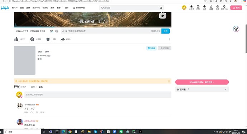Screen dimensions: 247x134
Task: Sort comments by 最新
Action: pos(41,87)
